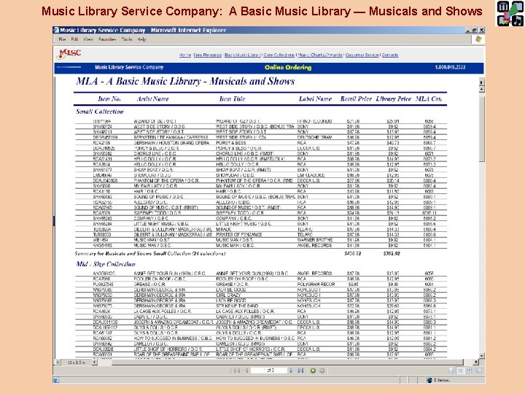Click the phone number in the blue banner
This screenshot has height=394, width=525.
tap(450, 67)
